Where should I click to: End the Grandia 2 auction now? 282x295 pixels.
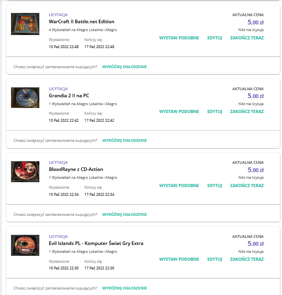click(247, 111)
